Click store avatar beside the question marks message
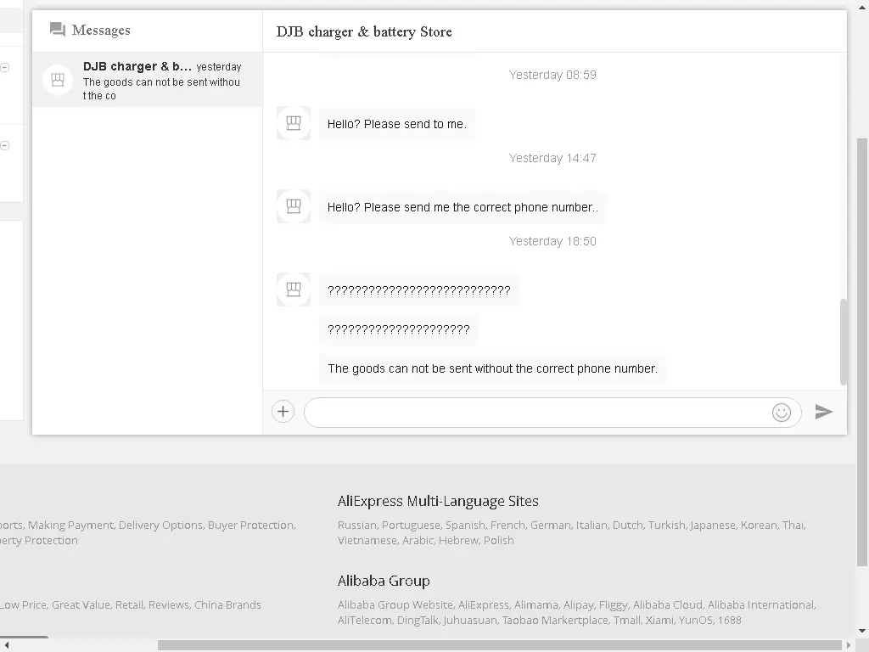Screen dimensions: 869x652 pos(294,289)
